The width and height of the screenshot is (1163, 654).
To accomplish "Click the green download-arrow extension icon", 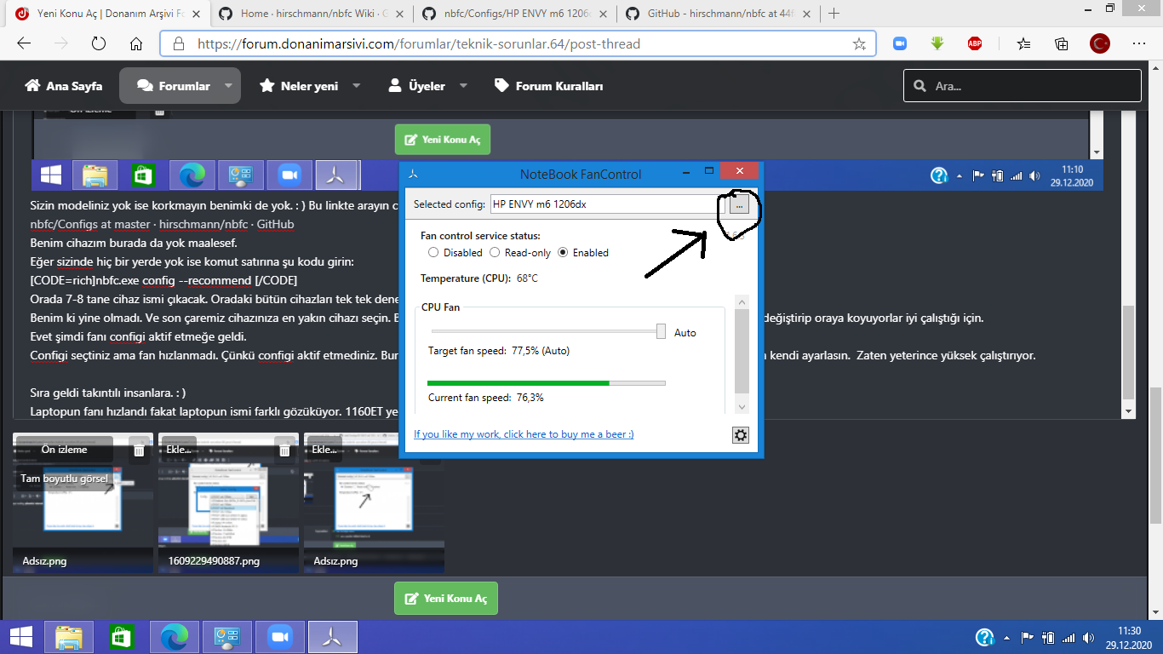I will pos(937,43).
